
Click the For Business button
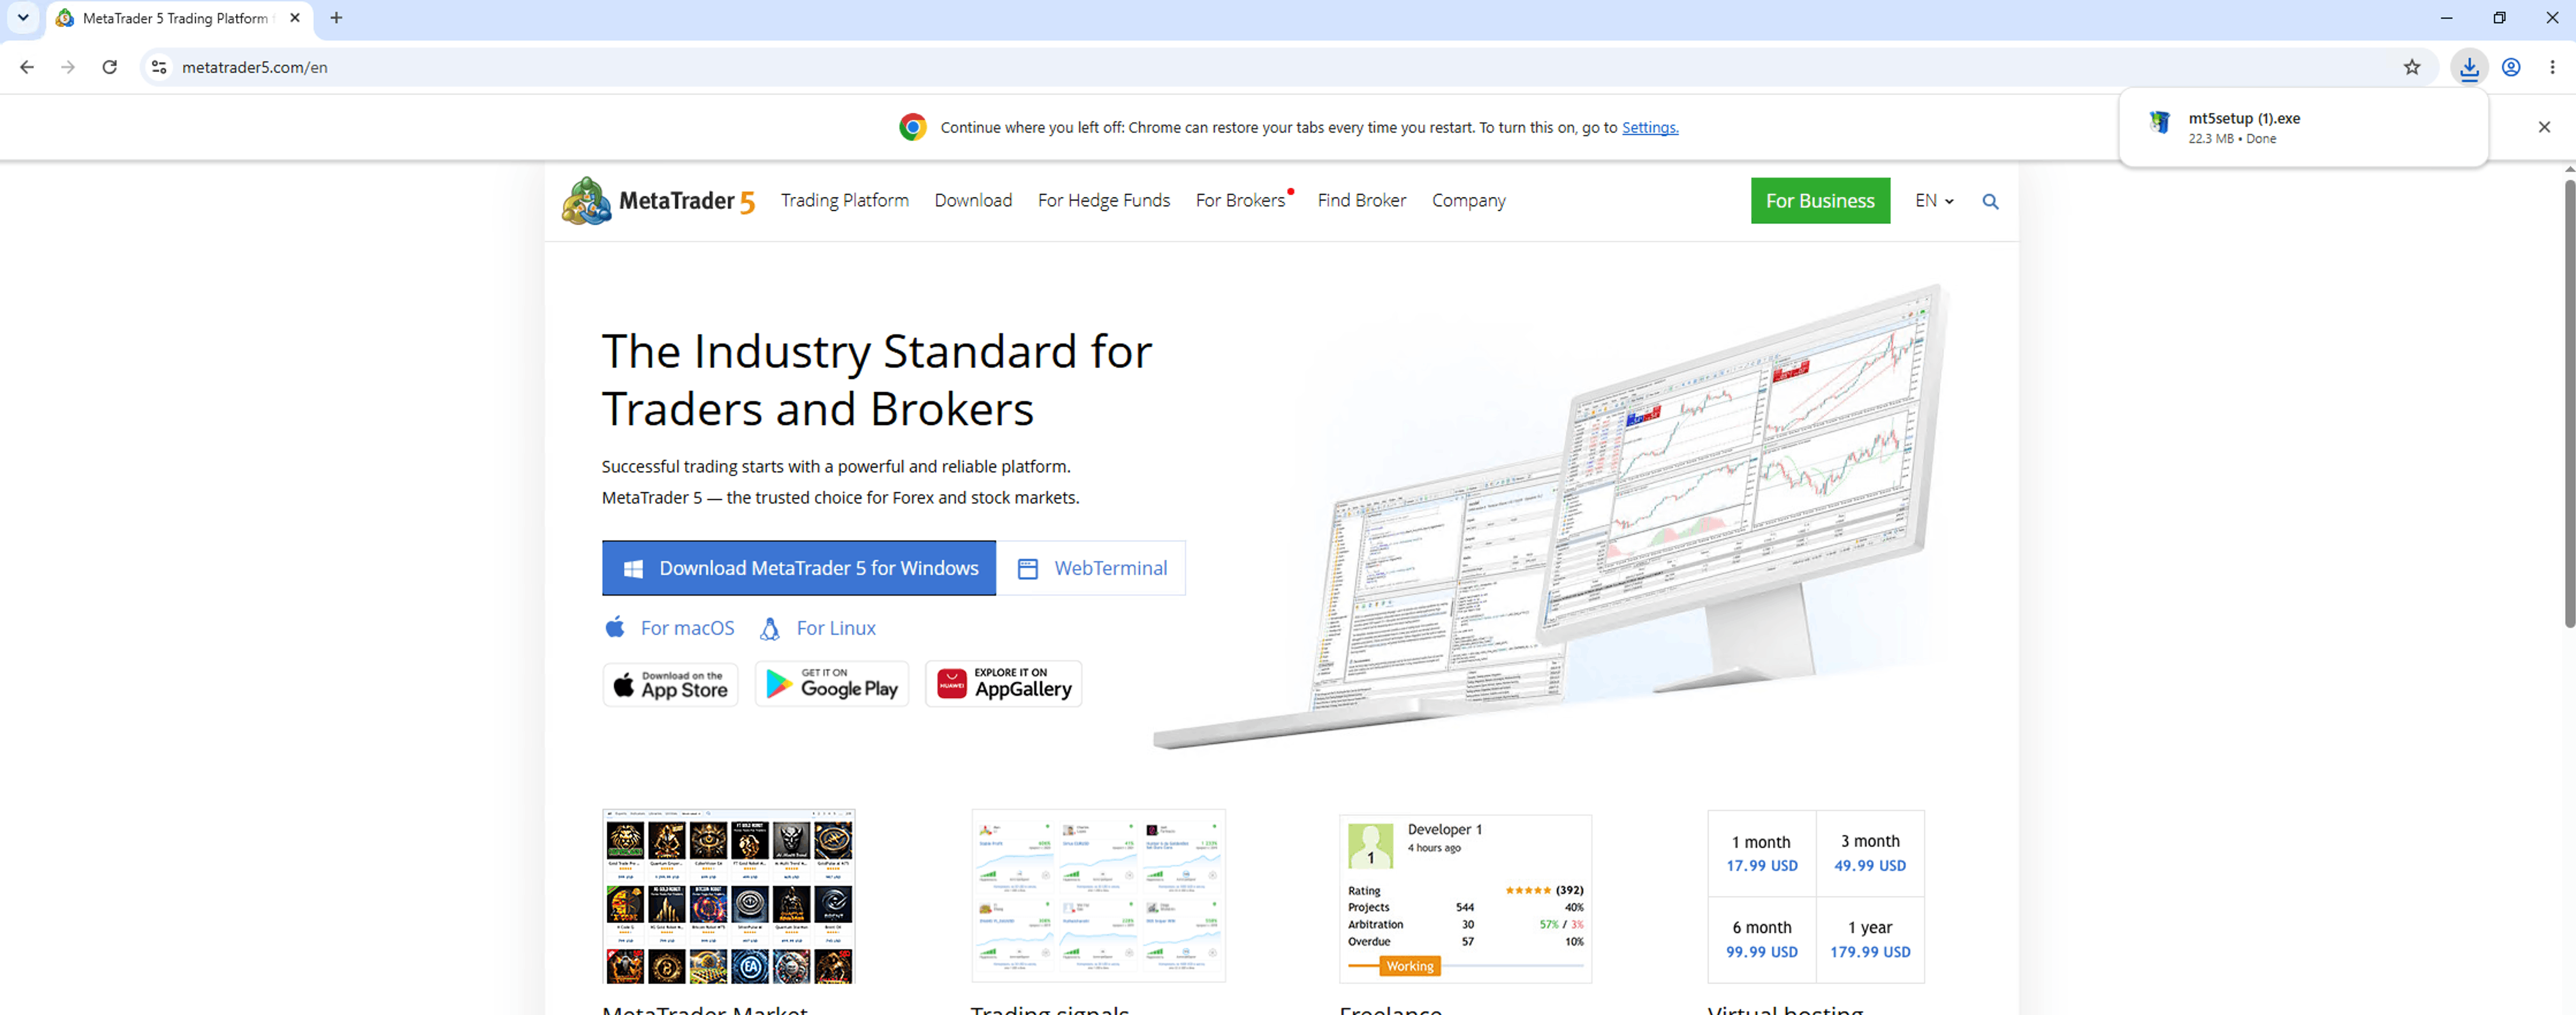[1820, 201]
